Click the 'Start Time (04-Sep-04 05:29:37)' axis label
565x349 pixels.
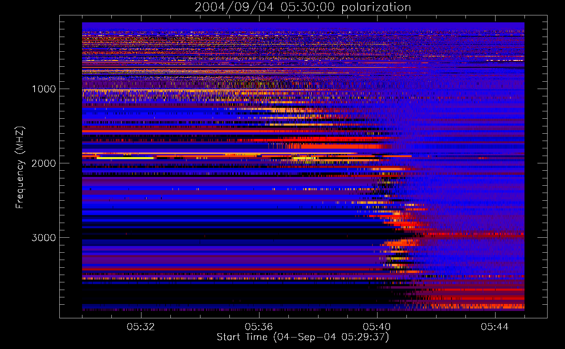[x=303, y=337]
